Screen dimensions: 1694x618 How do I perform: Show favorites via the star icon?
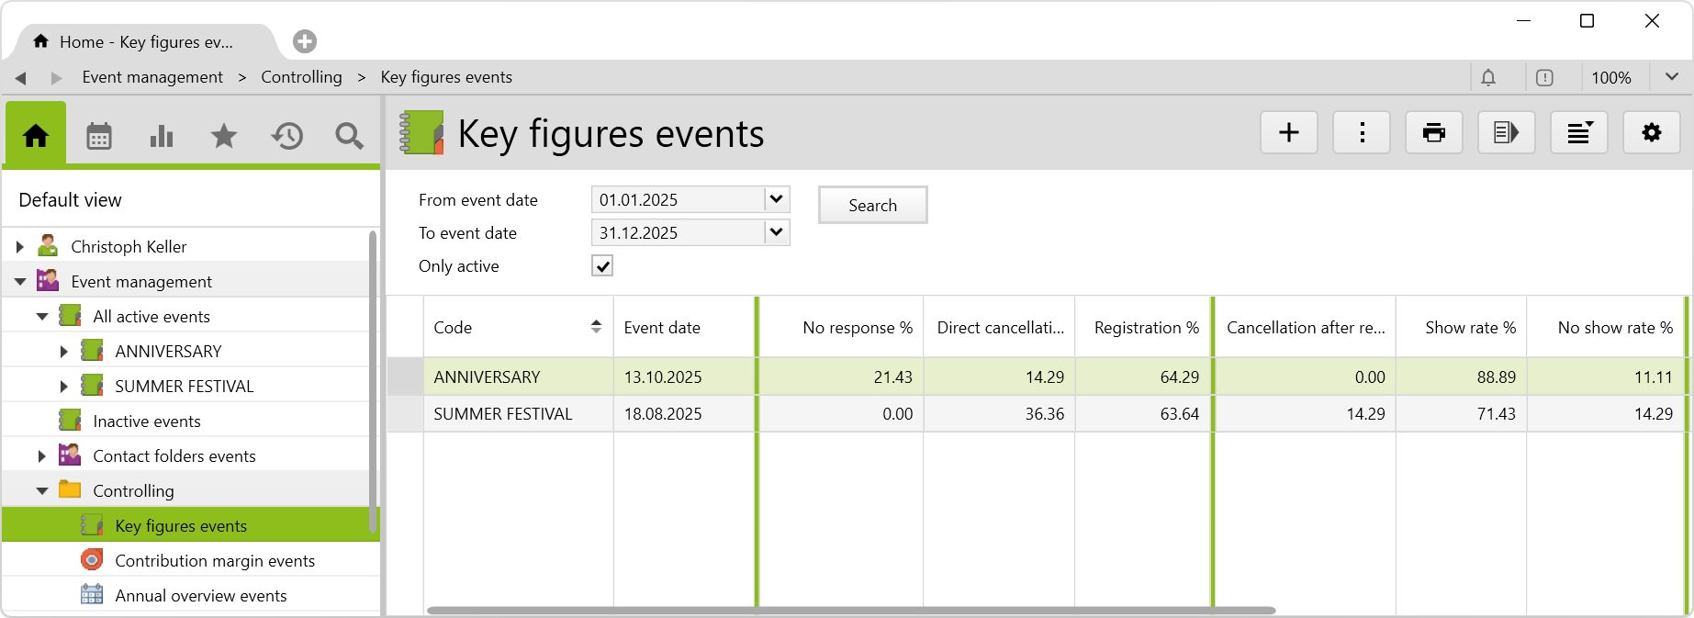(224, 137)
